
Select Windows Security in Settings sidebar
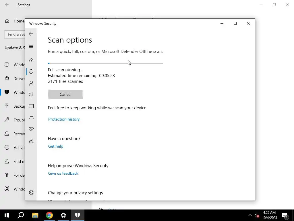pos(14,92)
